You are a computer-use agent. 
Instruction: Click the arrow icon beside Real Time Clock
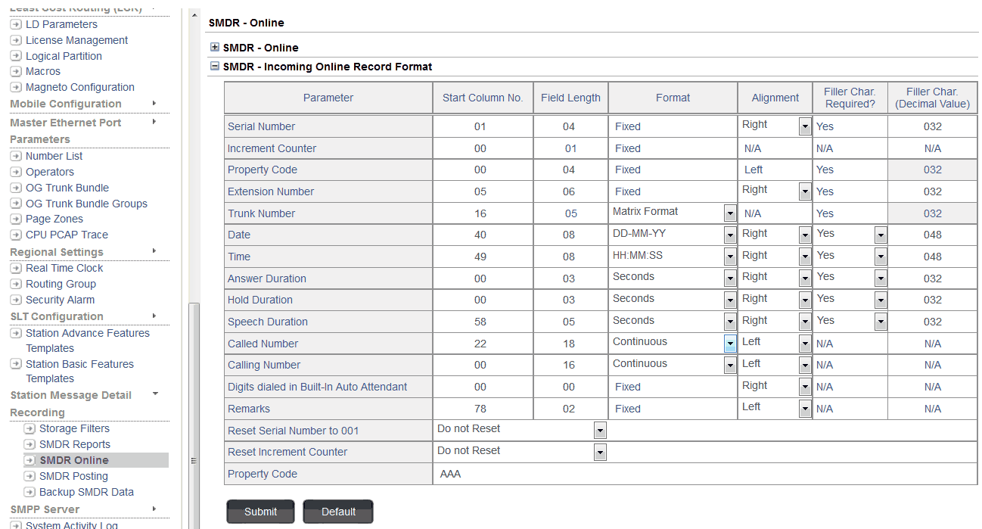click(x=16, y=268)
